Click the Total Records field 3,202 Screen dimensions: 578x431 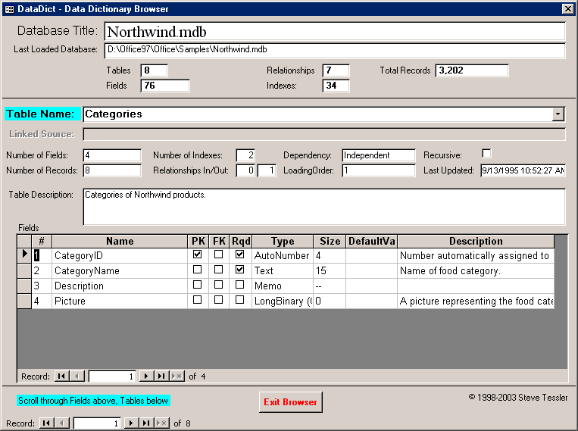[x=472, y=70]
